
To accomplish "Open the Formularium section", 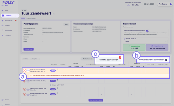I will tap(8, 35).
